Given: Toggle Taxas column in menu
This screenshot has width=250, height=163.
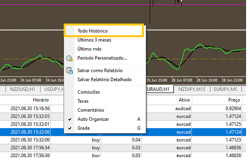Looking at the screenshot, I should coord(105,101).
